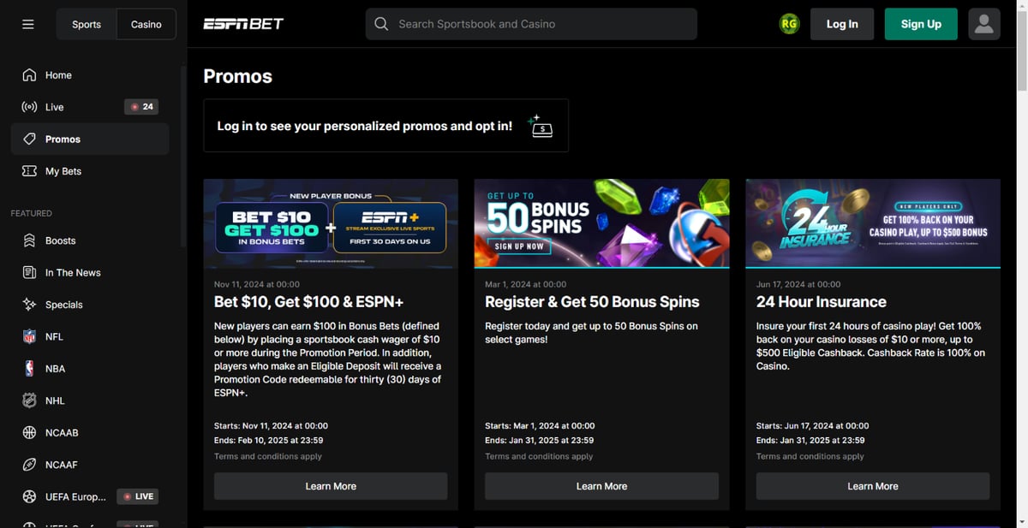The height and width of the screenshot is (528, 1028).
Task: Open Home in the sidebar
Action: [90, 75]
